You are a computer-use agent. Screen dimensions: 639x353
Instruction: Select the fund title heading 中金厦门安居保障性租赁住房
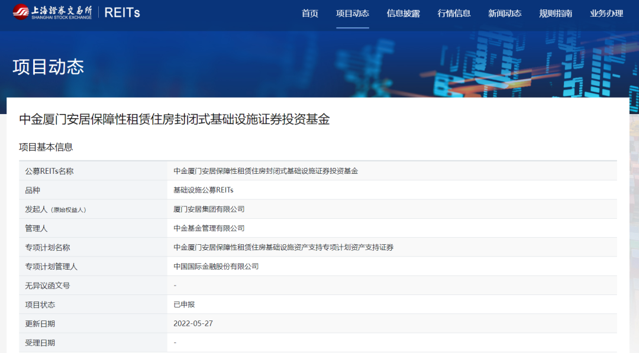(x=175, y=119)
